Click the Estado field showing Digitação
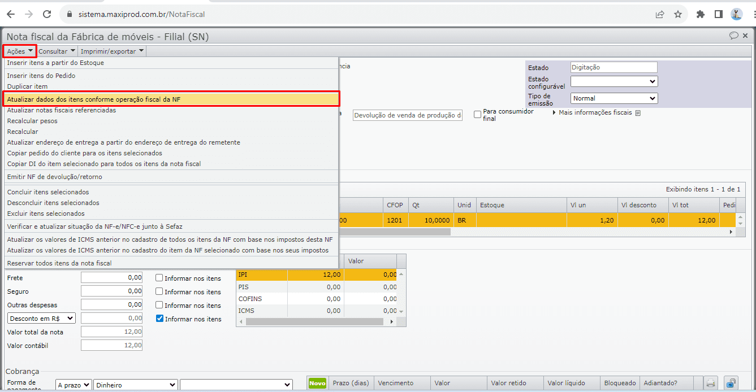The width and height of the screenshot is (756, 392). (x=614, y=67)
